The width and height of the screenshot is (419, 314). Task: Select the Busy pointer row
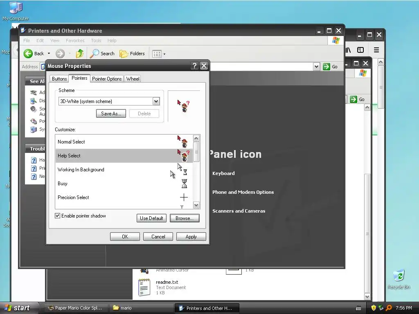point(124,184)
